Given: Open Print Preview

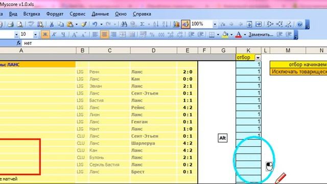Looking at the screenshot, I should pyautogui.click(x=20, y=25).
